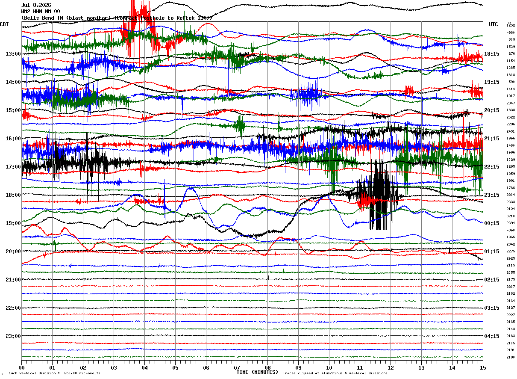Screen dimensions: 517x379
Task: Click the UTC timezone column header
Action: point(493,24)
